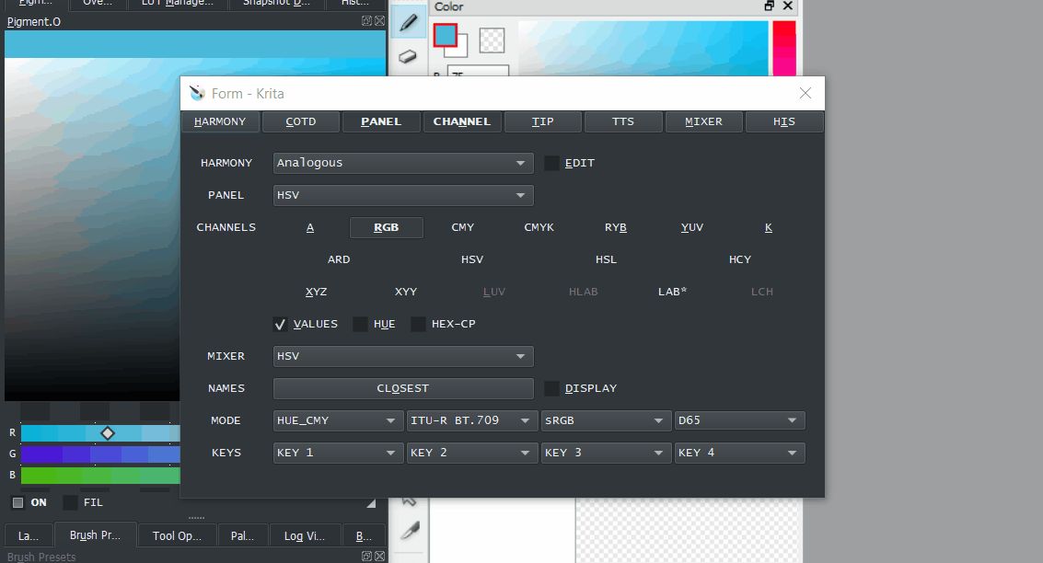Viewport: 1043px width, 563px height.
Task: Click the G channel slider bar
Action: point(100,454)
